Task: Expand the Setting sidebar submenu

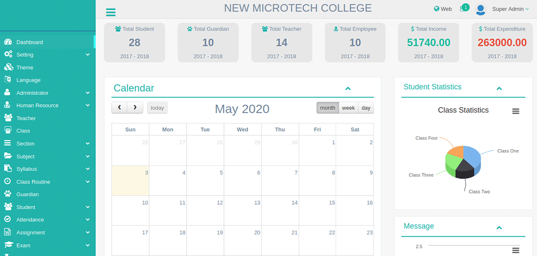Action: [88, 55]
